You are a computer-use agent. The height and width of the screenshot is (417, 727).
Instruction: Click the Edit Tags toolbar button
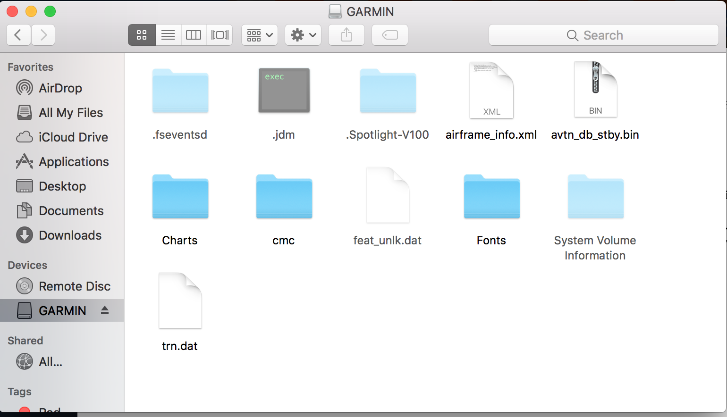[389, 34]
